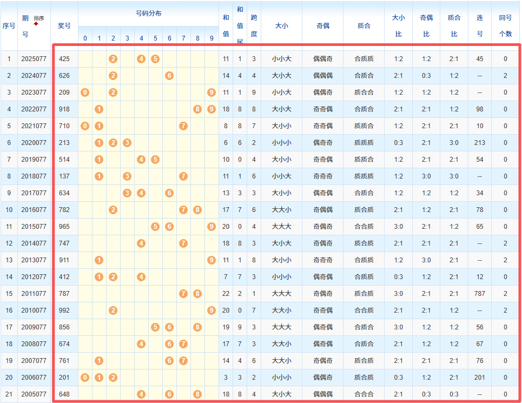
Task: Click the 同号个数 column header
Action: click(x=505, y=25)
